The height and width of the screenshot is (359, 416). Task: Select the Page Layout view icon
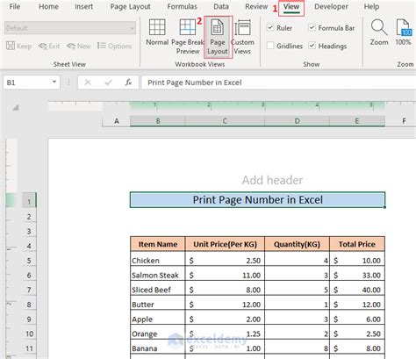(218, 36)
